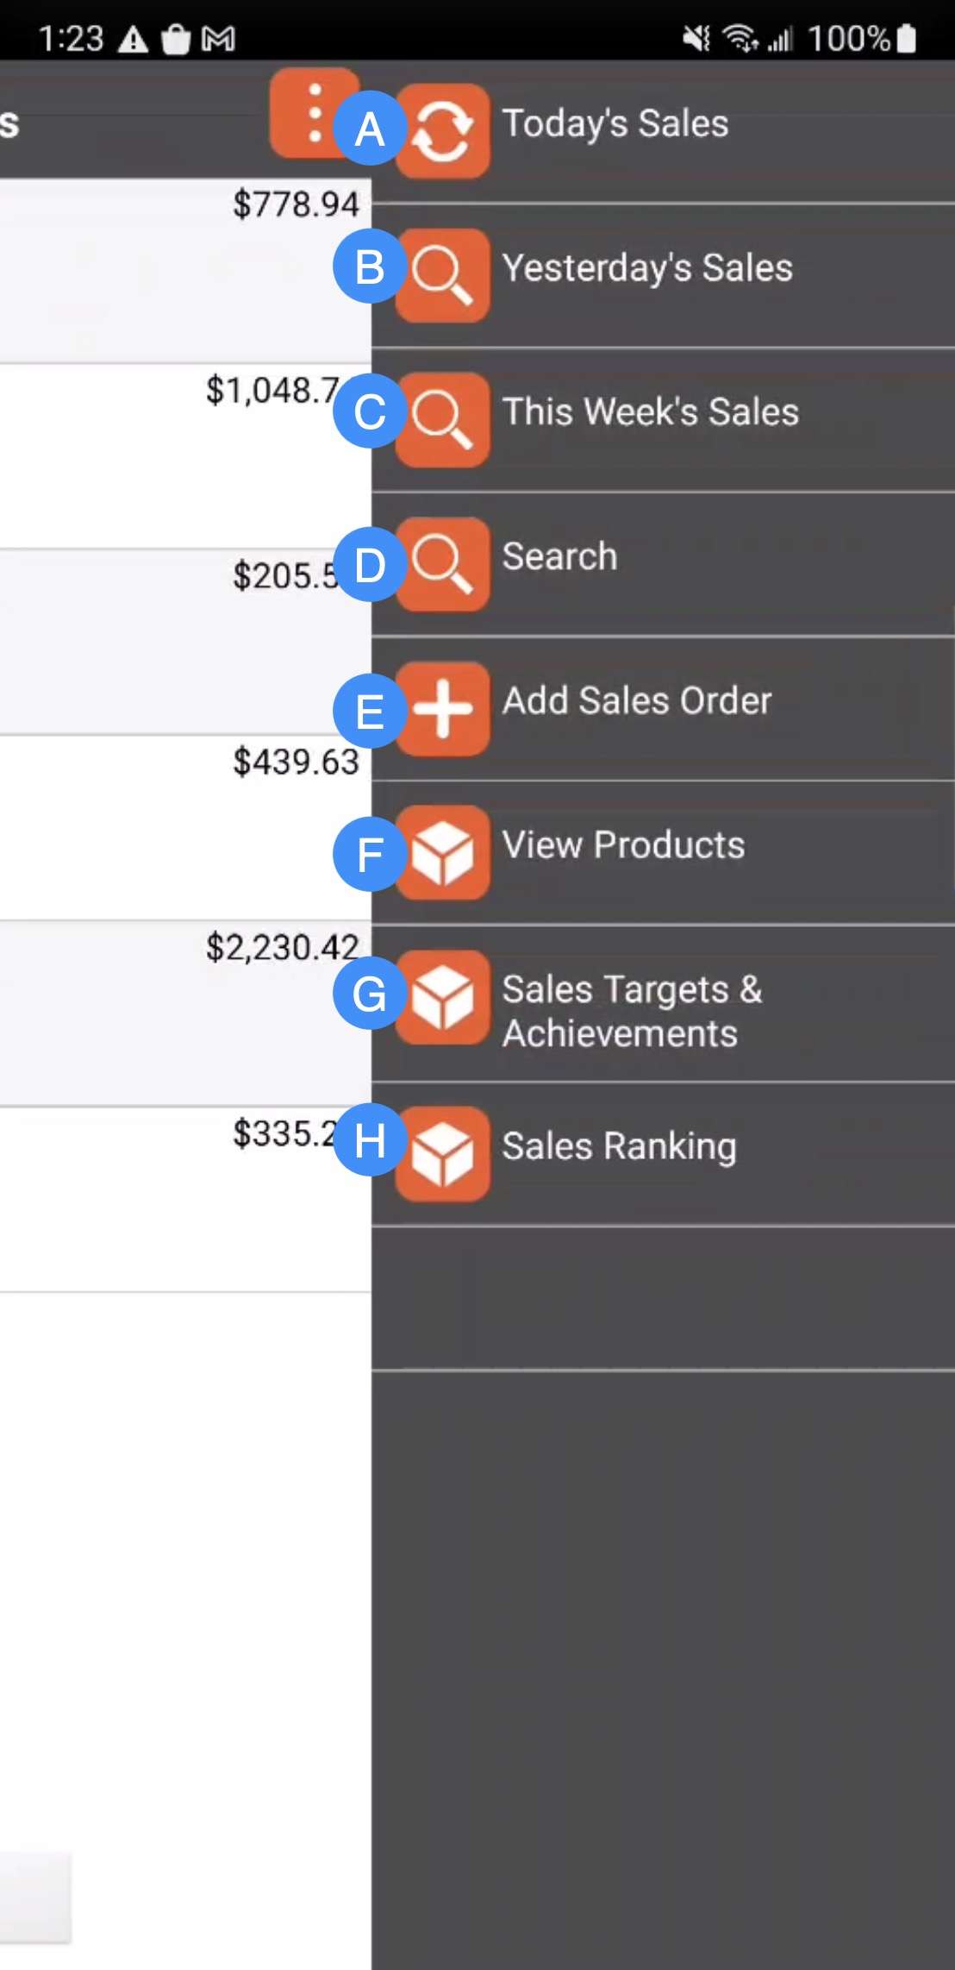This screenshot has width=955, height=1970.
Task: Open the "View Products" menu label
Action: tap(623, 845)
